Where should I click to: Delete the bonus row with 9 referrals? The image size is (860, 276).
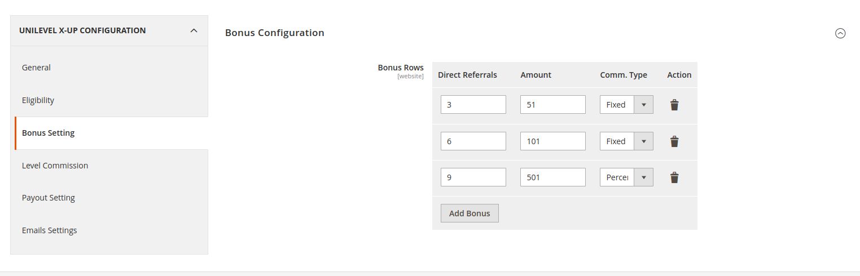tap(674, 178)
